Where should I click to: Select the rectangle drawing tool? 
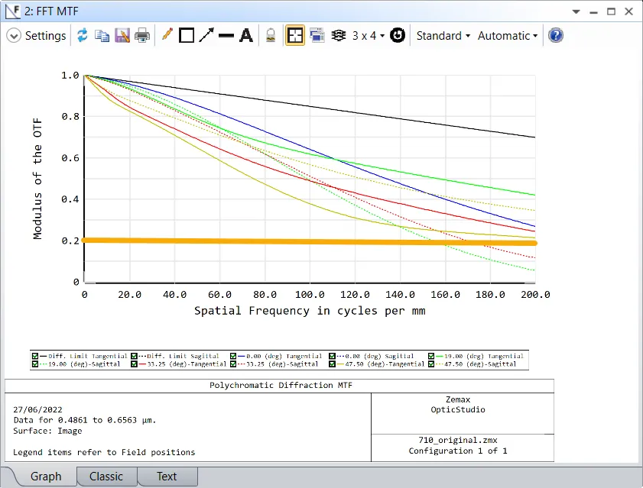click(x=186, y=36)
